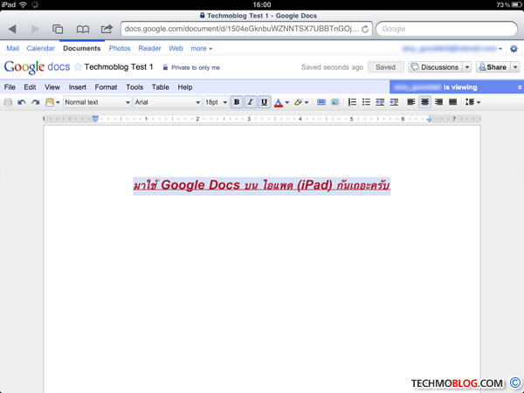524x393 pixels.
Task: Reload page with refresh icon
Action: (x=365, y=29)
